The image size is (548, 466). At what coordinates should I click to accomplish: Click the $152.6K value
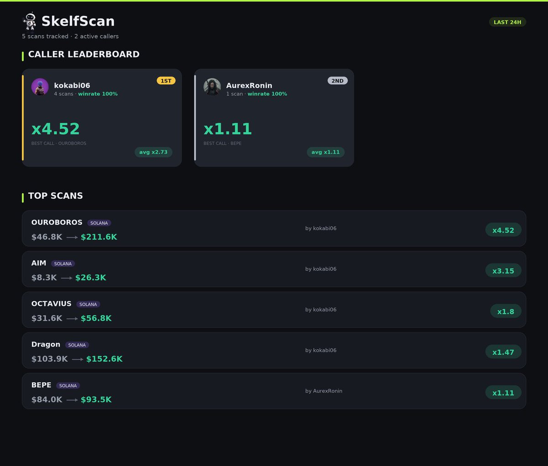105,359
